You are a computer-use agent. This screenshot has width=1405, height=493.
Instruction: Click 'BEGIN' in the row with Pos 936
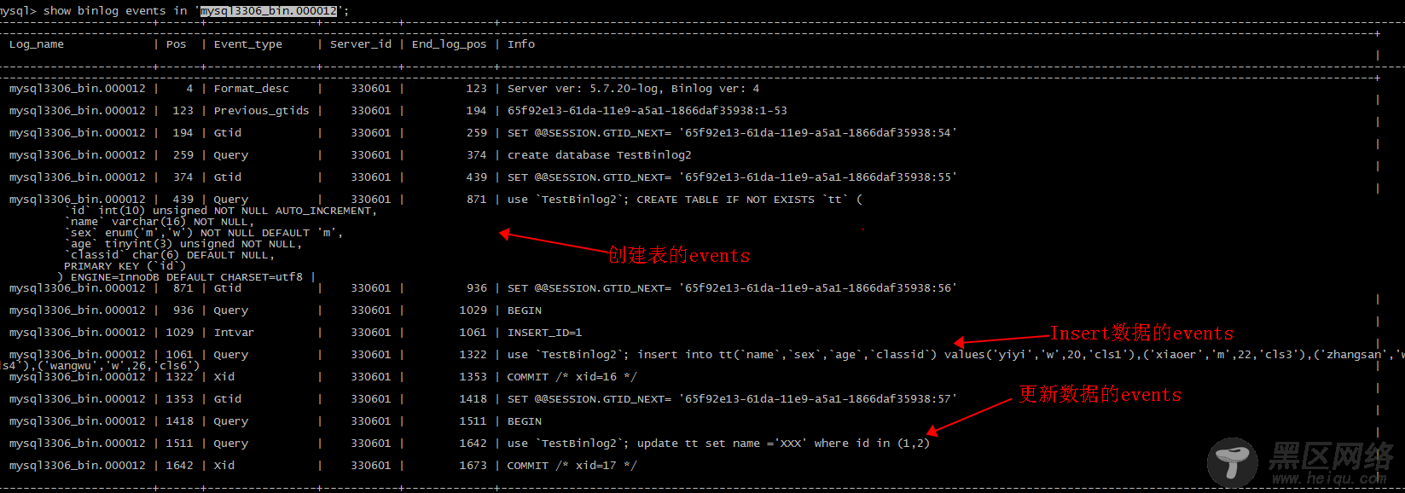(525, 310)
